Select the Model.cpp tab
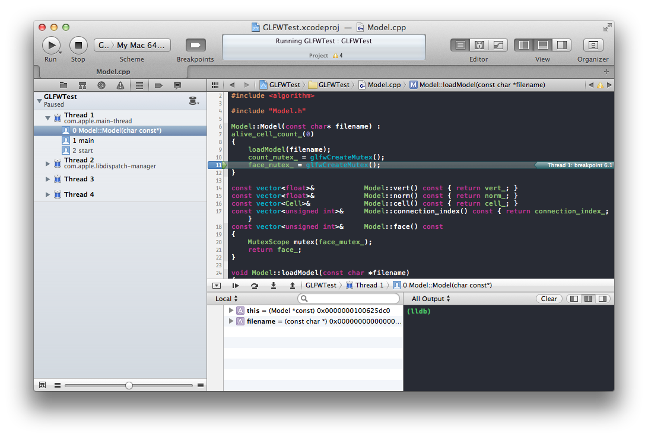This screenshot has height=438, width=648. 113,72
